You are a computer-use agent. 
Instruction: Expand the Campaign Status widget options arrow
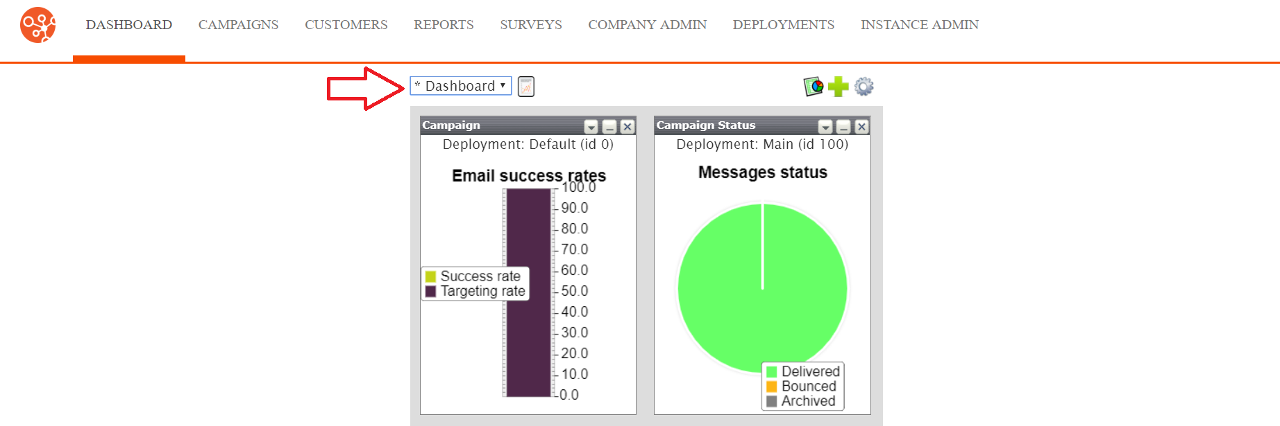pyautogui.click(x=825, y=127)
